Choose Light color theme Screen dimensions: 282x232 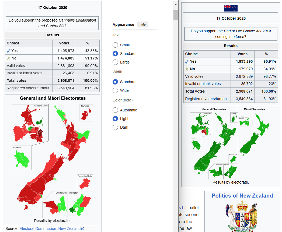[115, 119]
